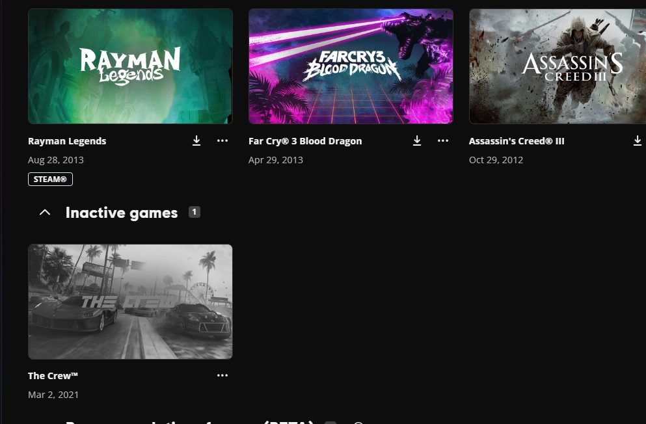The image size is (646, 424).
Task: Download Assassin's Creed III via download icon
Action: pos(638,141)
